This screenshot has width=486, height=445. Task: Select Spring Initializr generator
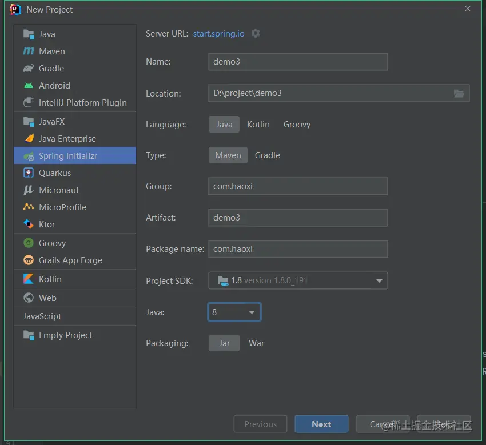[75, 155]
